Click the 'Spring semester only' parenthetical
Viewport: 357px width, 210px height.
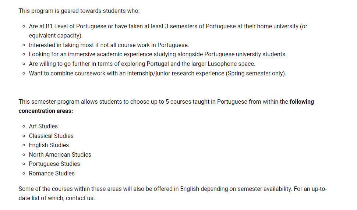(x=256, y=74)
